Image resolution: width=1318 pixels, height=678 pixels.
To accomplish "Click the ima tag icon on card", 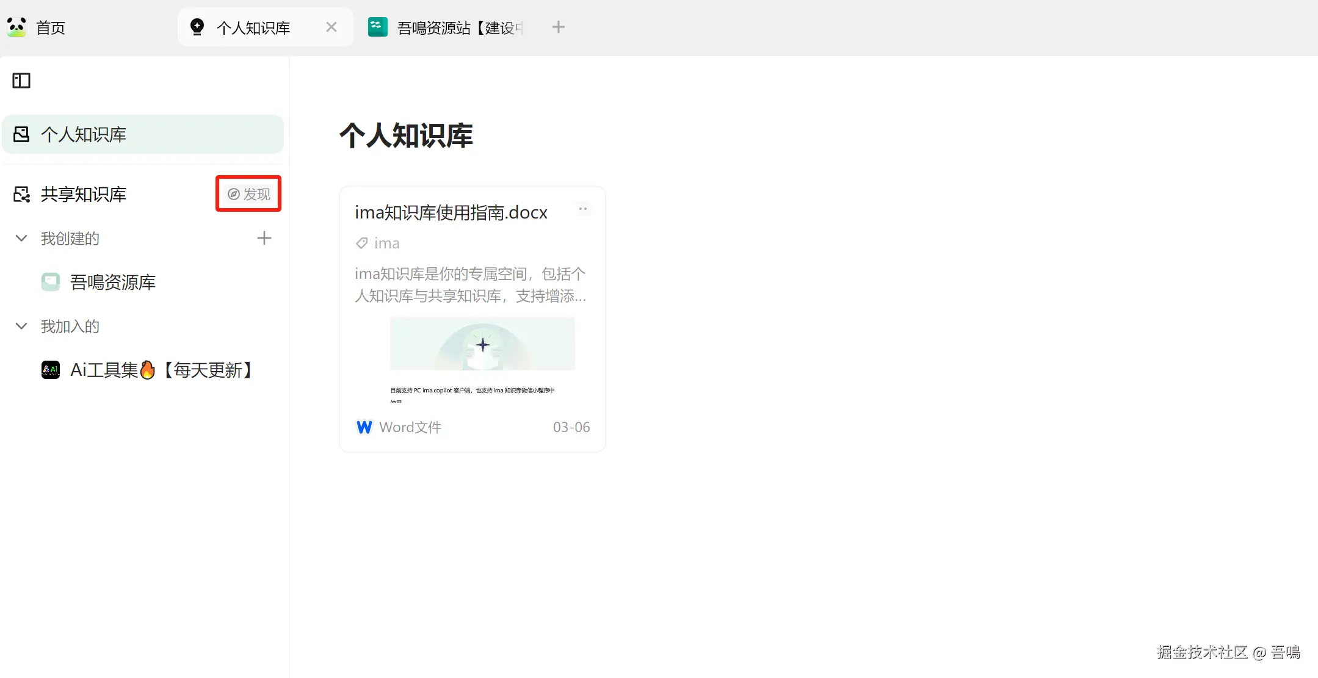I will tap(361, 243).
